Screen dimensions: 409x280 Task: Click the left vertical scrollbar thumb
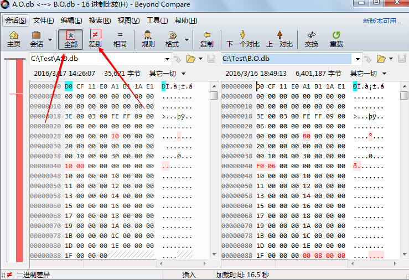coord(214,95)
